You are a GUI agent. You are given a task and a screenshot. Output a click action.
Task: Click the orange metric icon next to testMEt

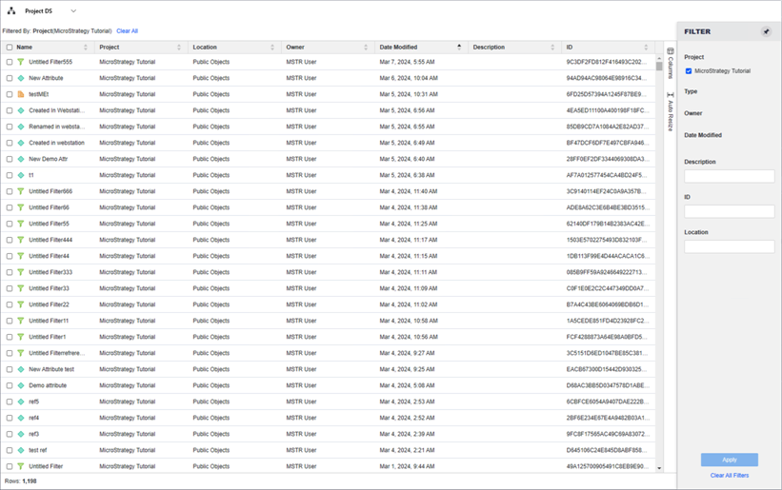tap(21, 94)
